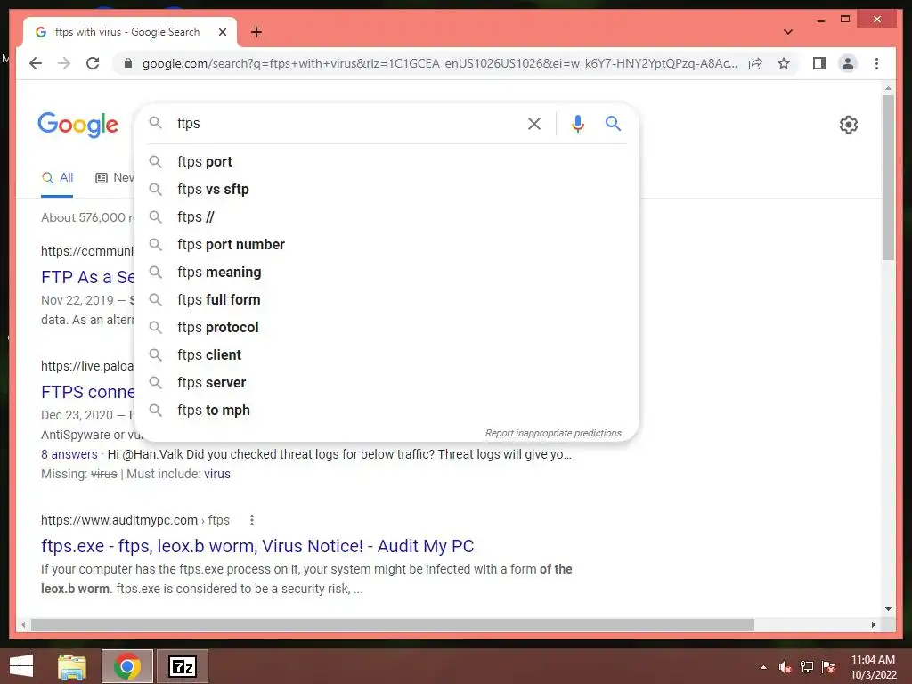Click the address bar URL
This screenshot has height=684, width=912.
(x=439, y=63)
